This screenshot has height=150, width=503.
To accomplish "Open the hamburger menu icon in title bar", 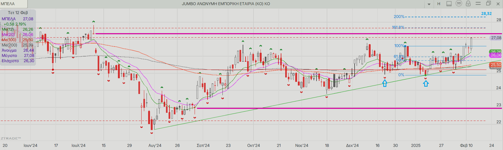I will pos(478,4).
